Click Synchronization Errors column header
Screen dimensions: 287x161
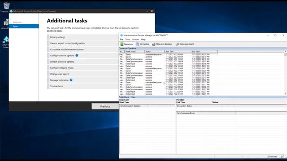pyautogui.click(x=191, y=113)
